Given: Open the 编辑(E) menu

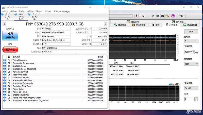Looking at the screenshot, I should pos(13,11).
